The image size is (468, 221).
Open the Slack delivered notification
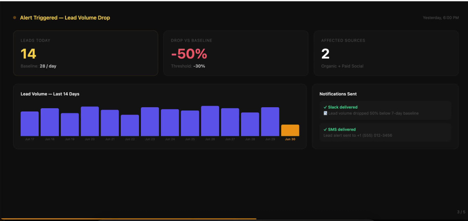tap(385, 110)
